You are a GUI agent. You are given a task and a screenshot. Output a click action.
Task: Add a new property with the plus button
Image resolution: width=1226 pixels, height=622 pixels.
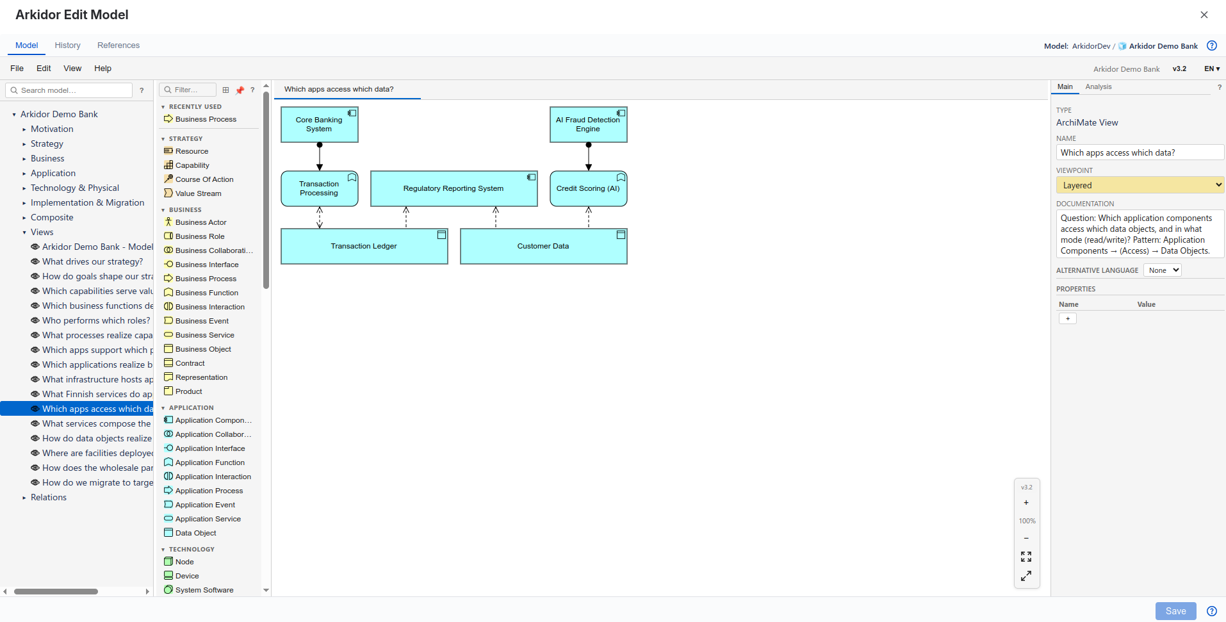pyautogui.click(x=1068, y=318)
